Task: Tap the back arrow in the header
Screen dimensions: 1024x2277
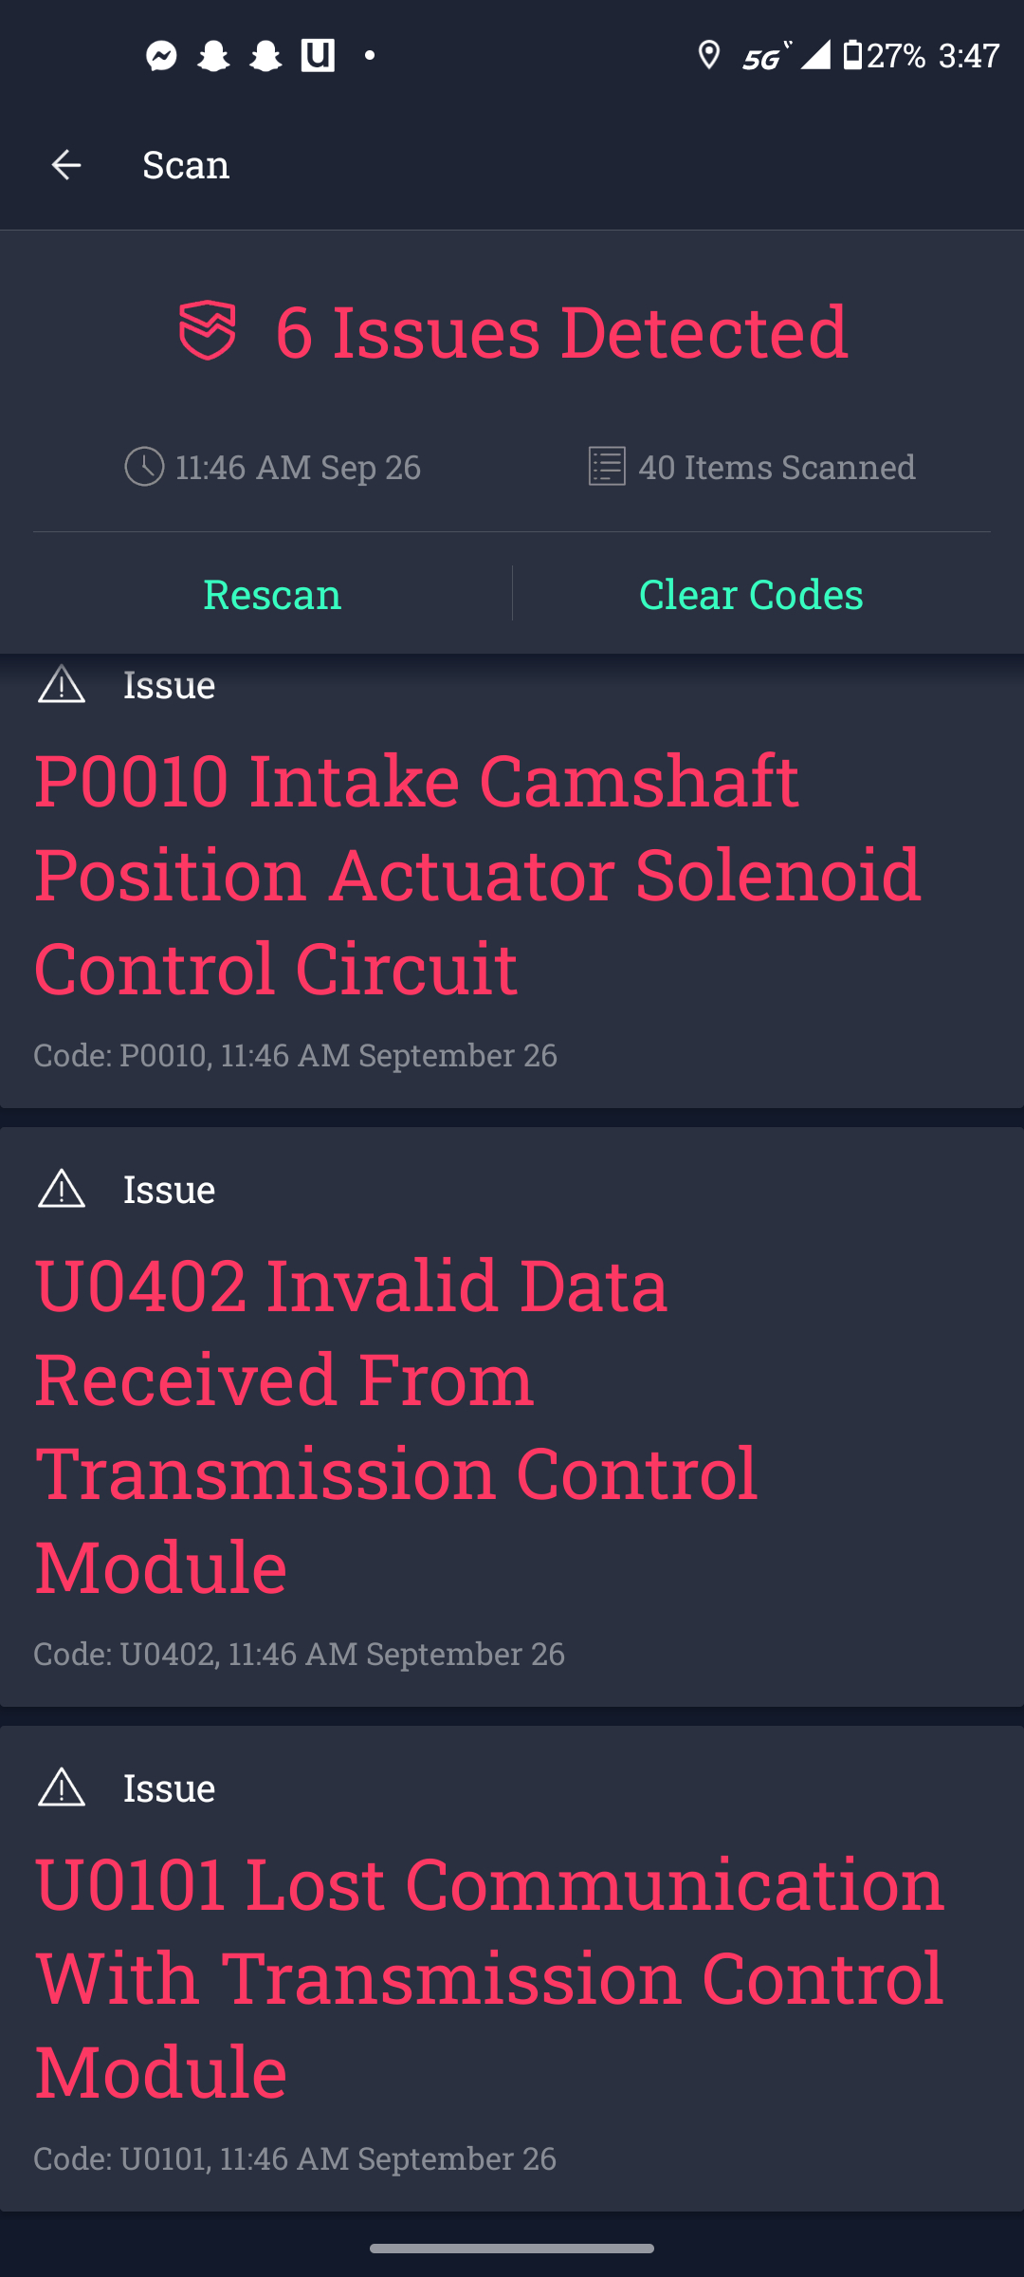Action: [x=65, y=165]
